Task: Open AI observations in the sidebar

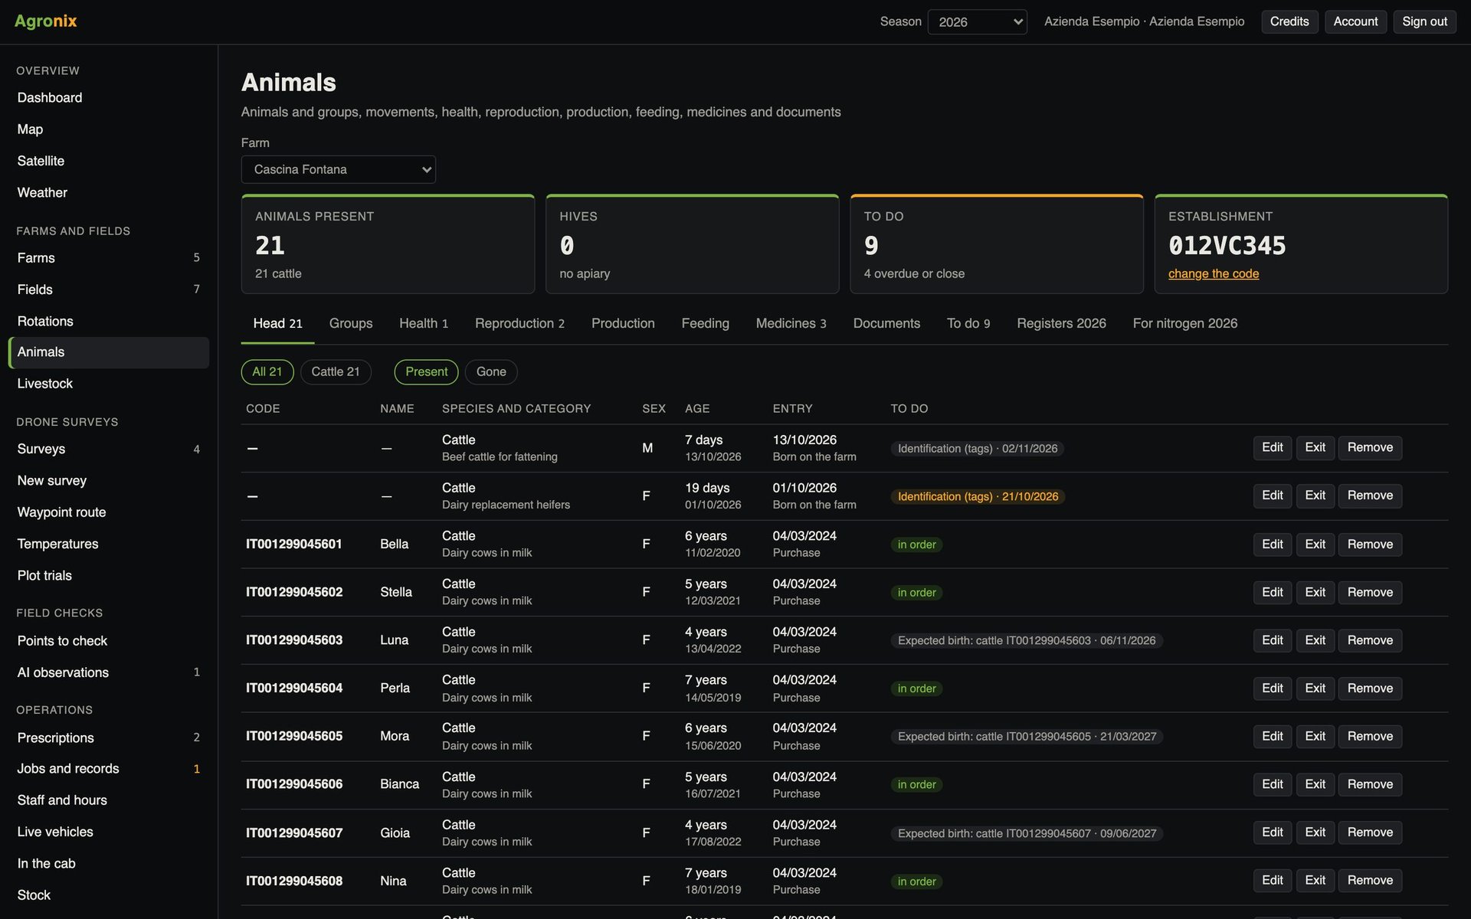Action: pyautogui.click(x=109, y=672)
